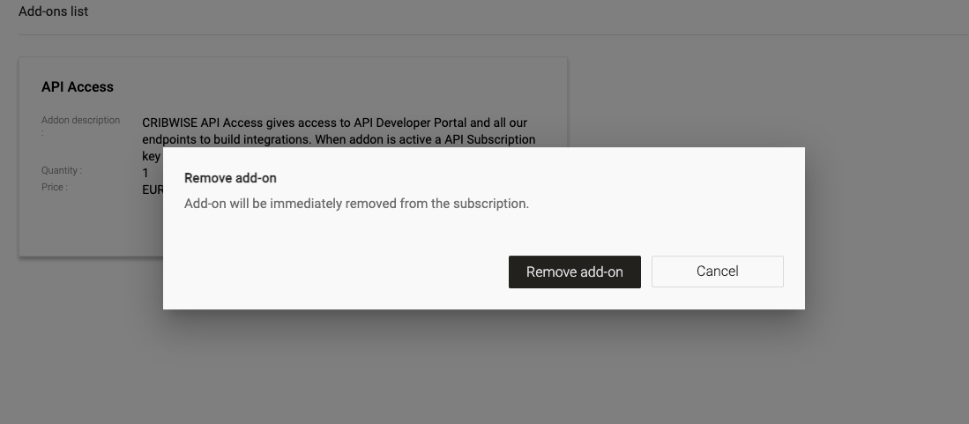The image size is (969, 424).
Task: Click the "Price" field label
Action: [54, 187]
